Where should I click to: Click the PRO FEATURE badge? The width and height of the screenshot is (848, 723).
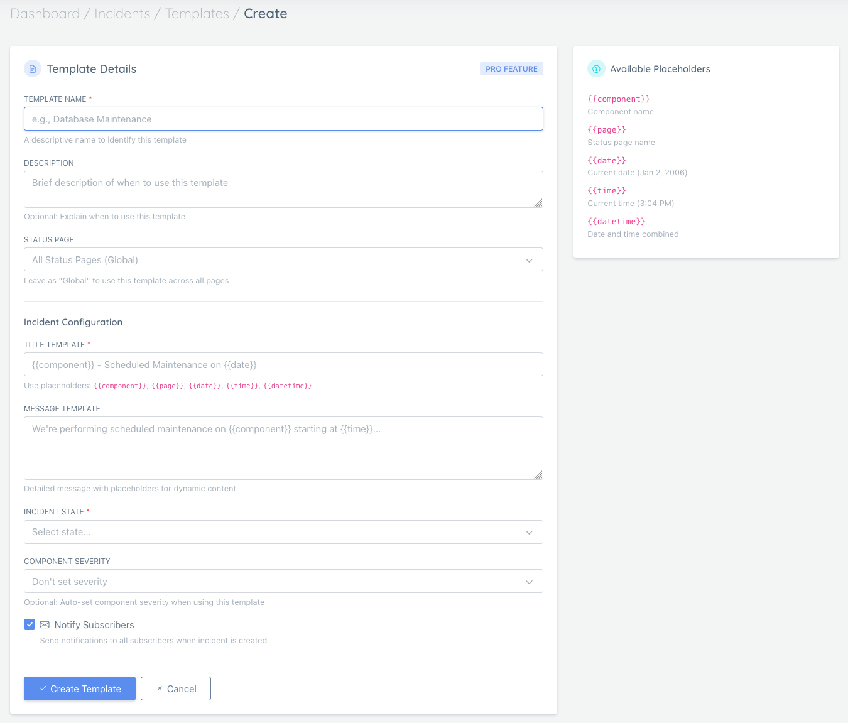click(511, 68)
